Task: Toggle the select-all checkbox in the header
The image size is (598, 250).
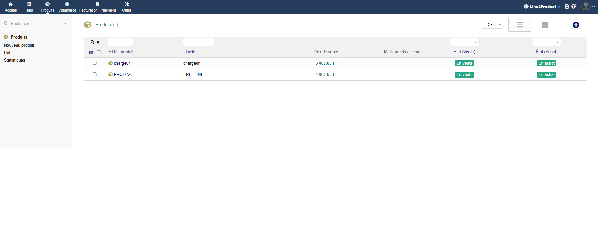Action: click(x=98, y=52)
